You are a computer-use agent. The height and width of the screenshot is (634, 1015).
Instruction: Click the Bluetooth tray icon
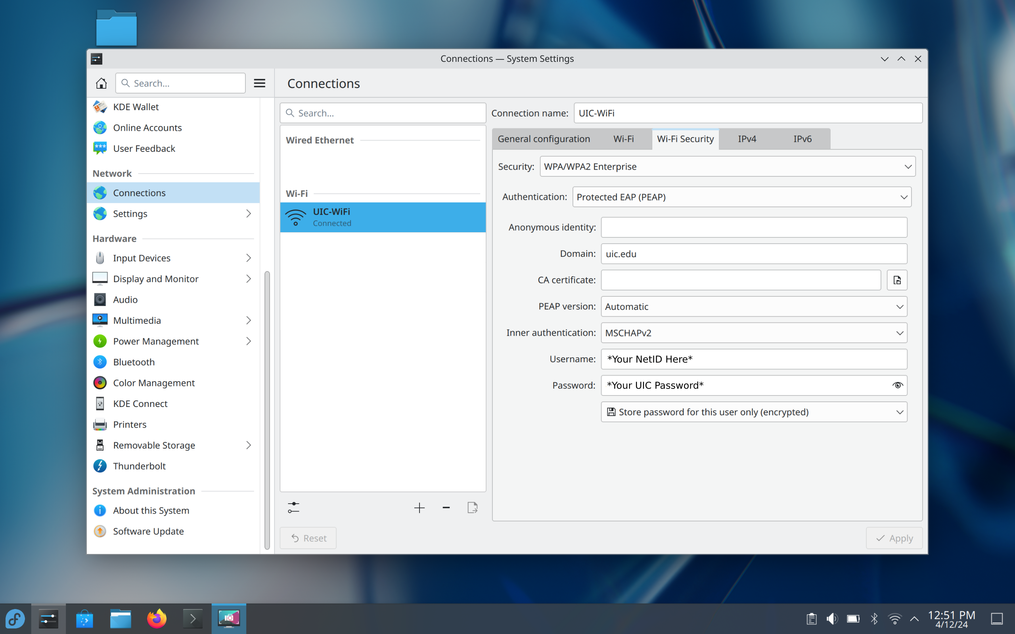coord(874,619)
